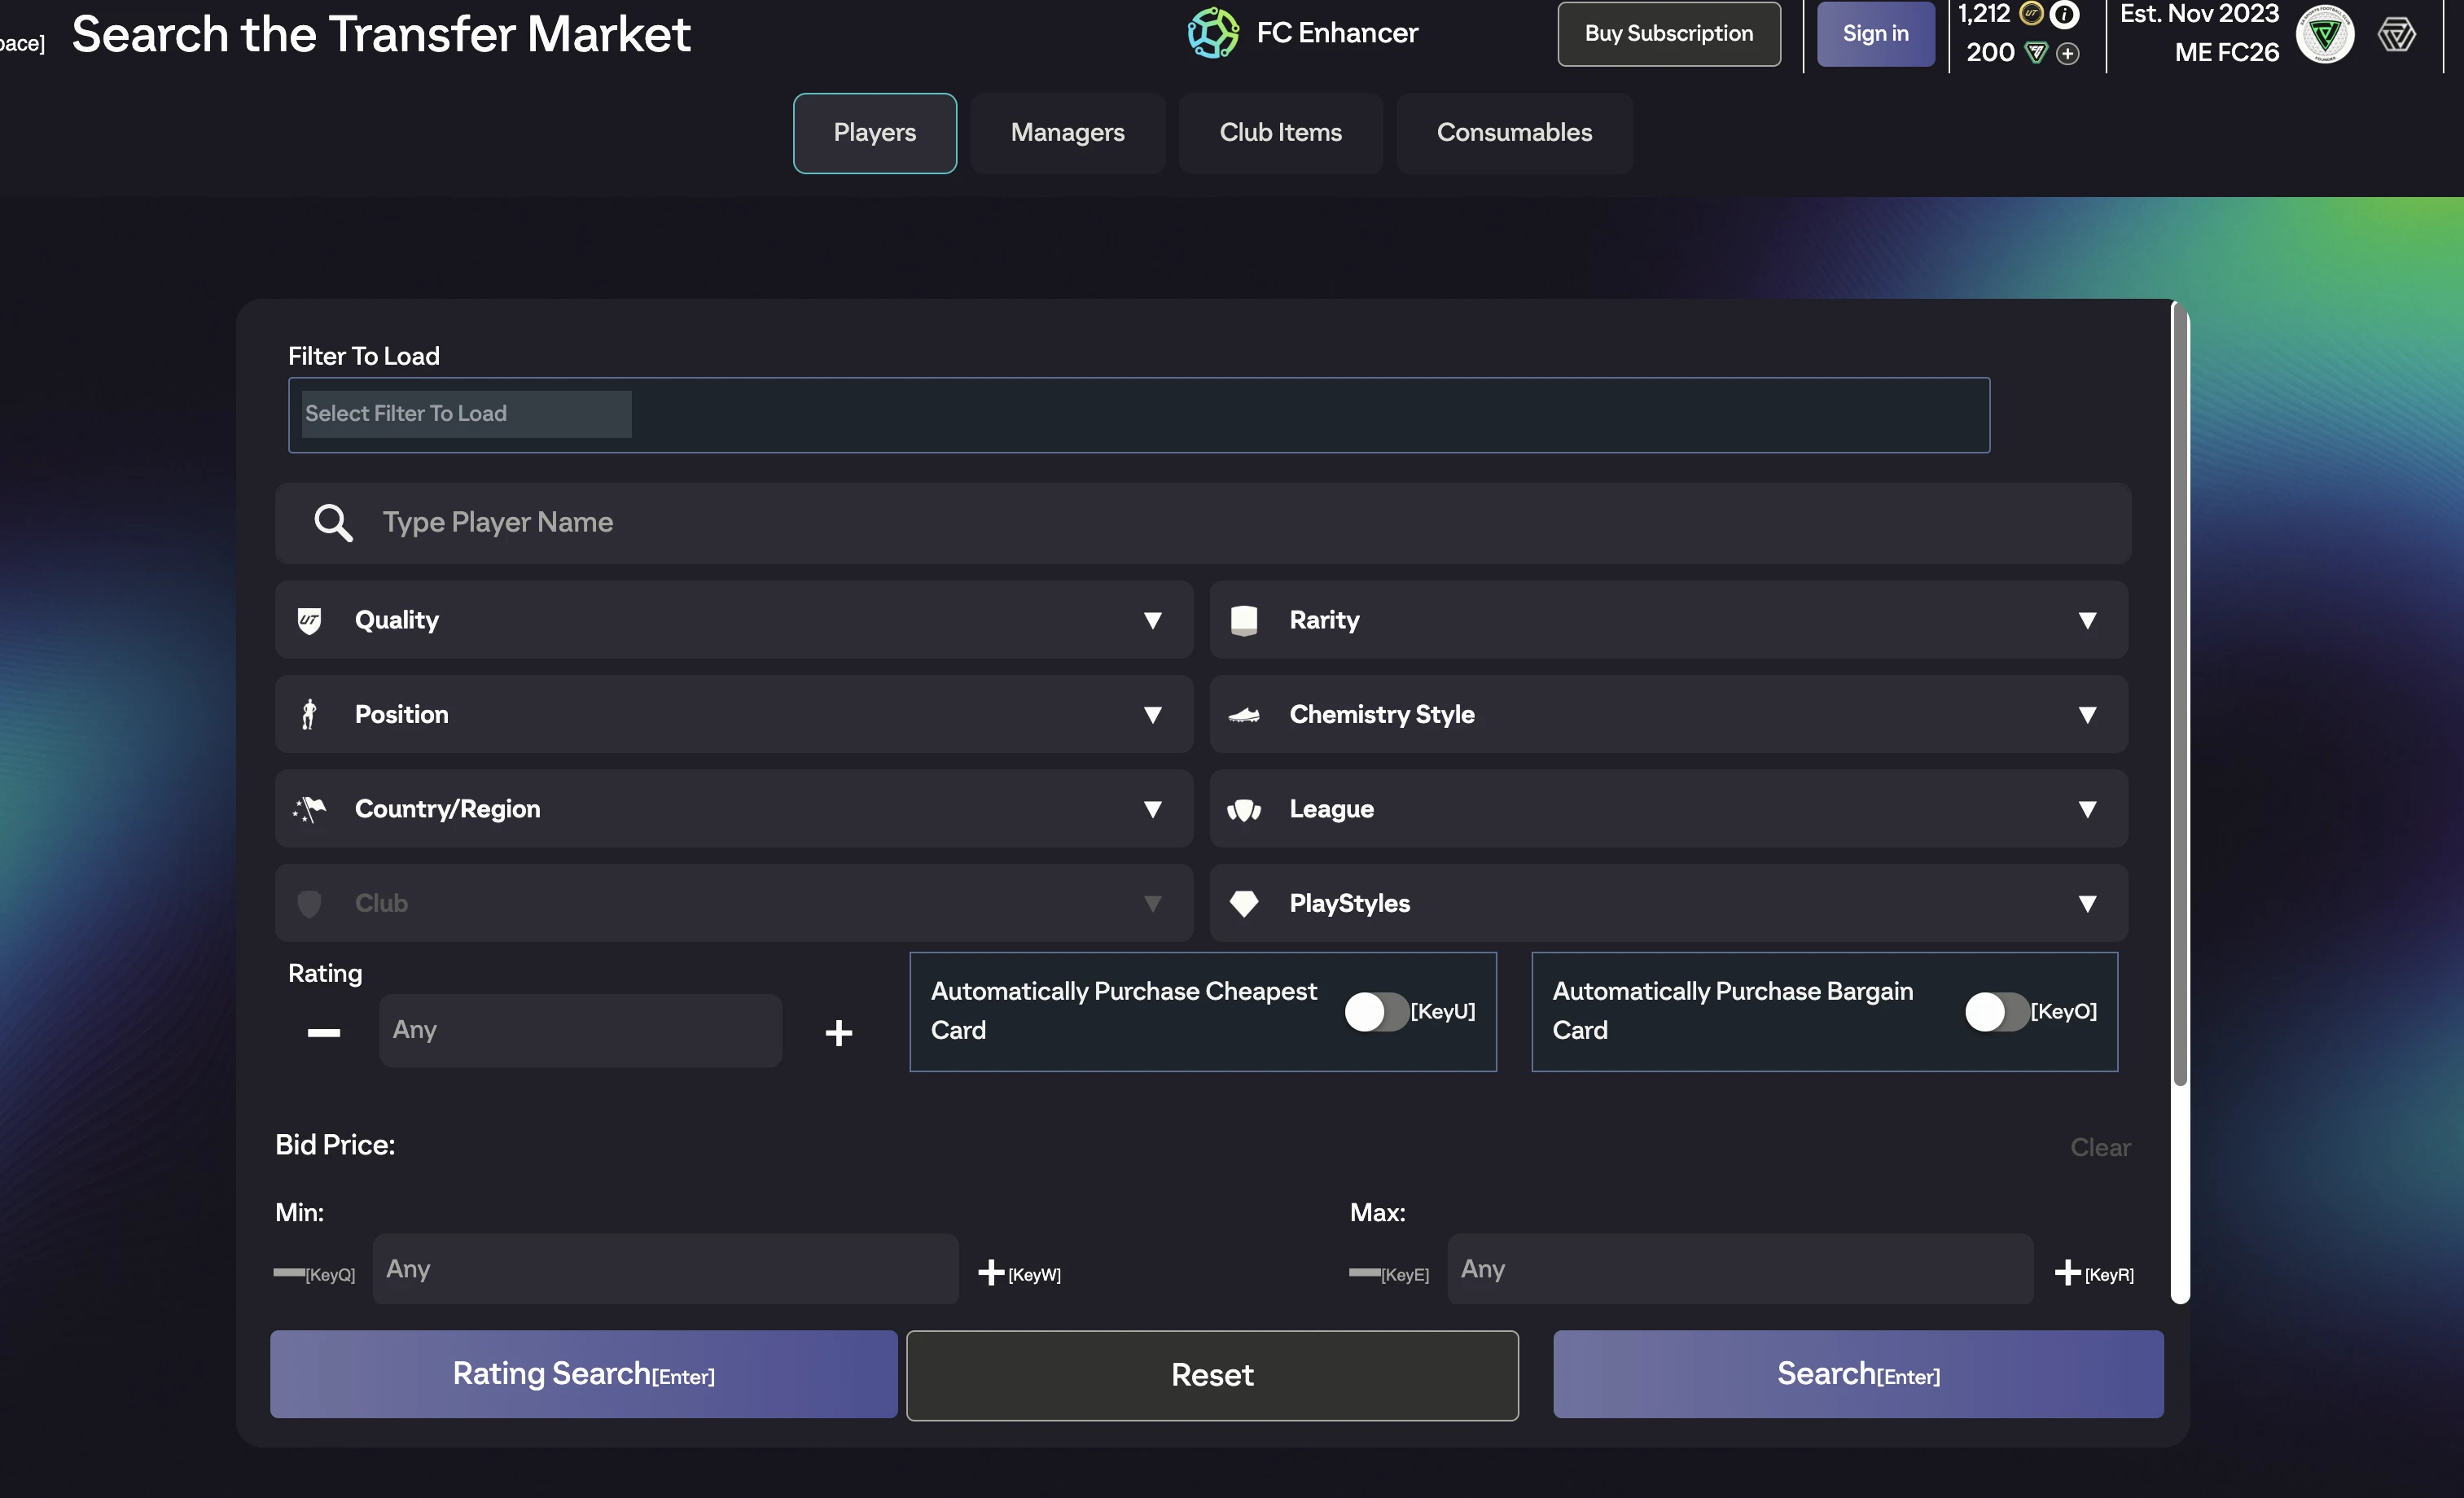Decrease rating with the minus icon
Viewport: 2464px width, 1498px height.
pyautogui.click(x=323, y=1033)
